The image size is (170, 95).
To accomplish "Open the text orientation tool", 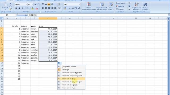I will 53,4.
